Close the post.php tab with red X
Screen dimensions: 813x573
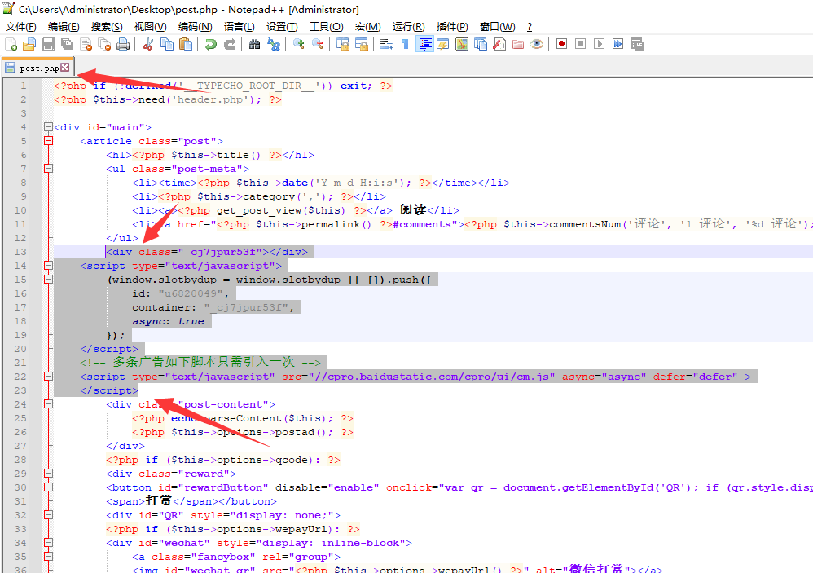[65, 68]
